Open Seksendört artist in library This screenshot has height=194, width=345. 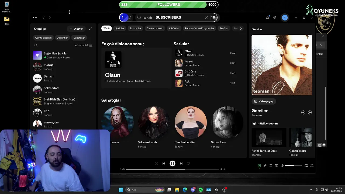(x=63, y=90)
